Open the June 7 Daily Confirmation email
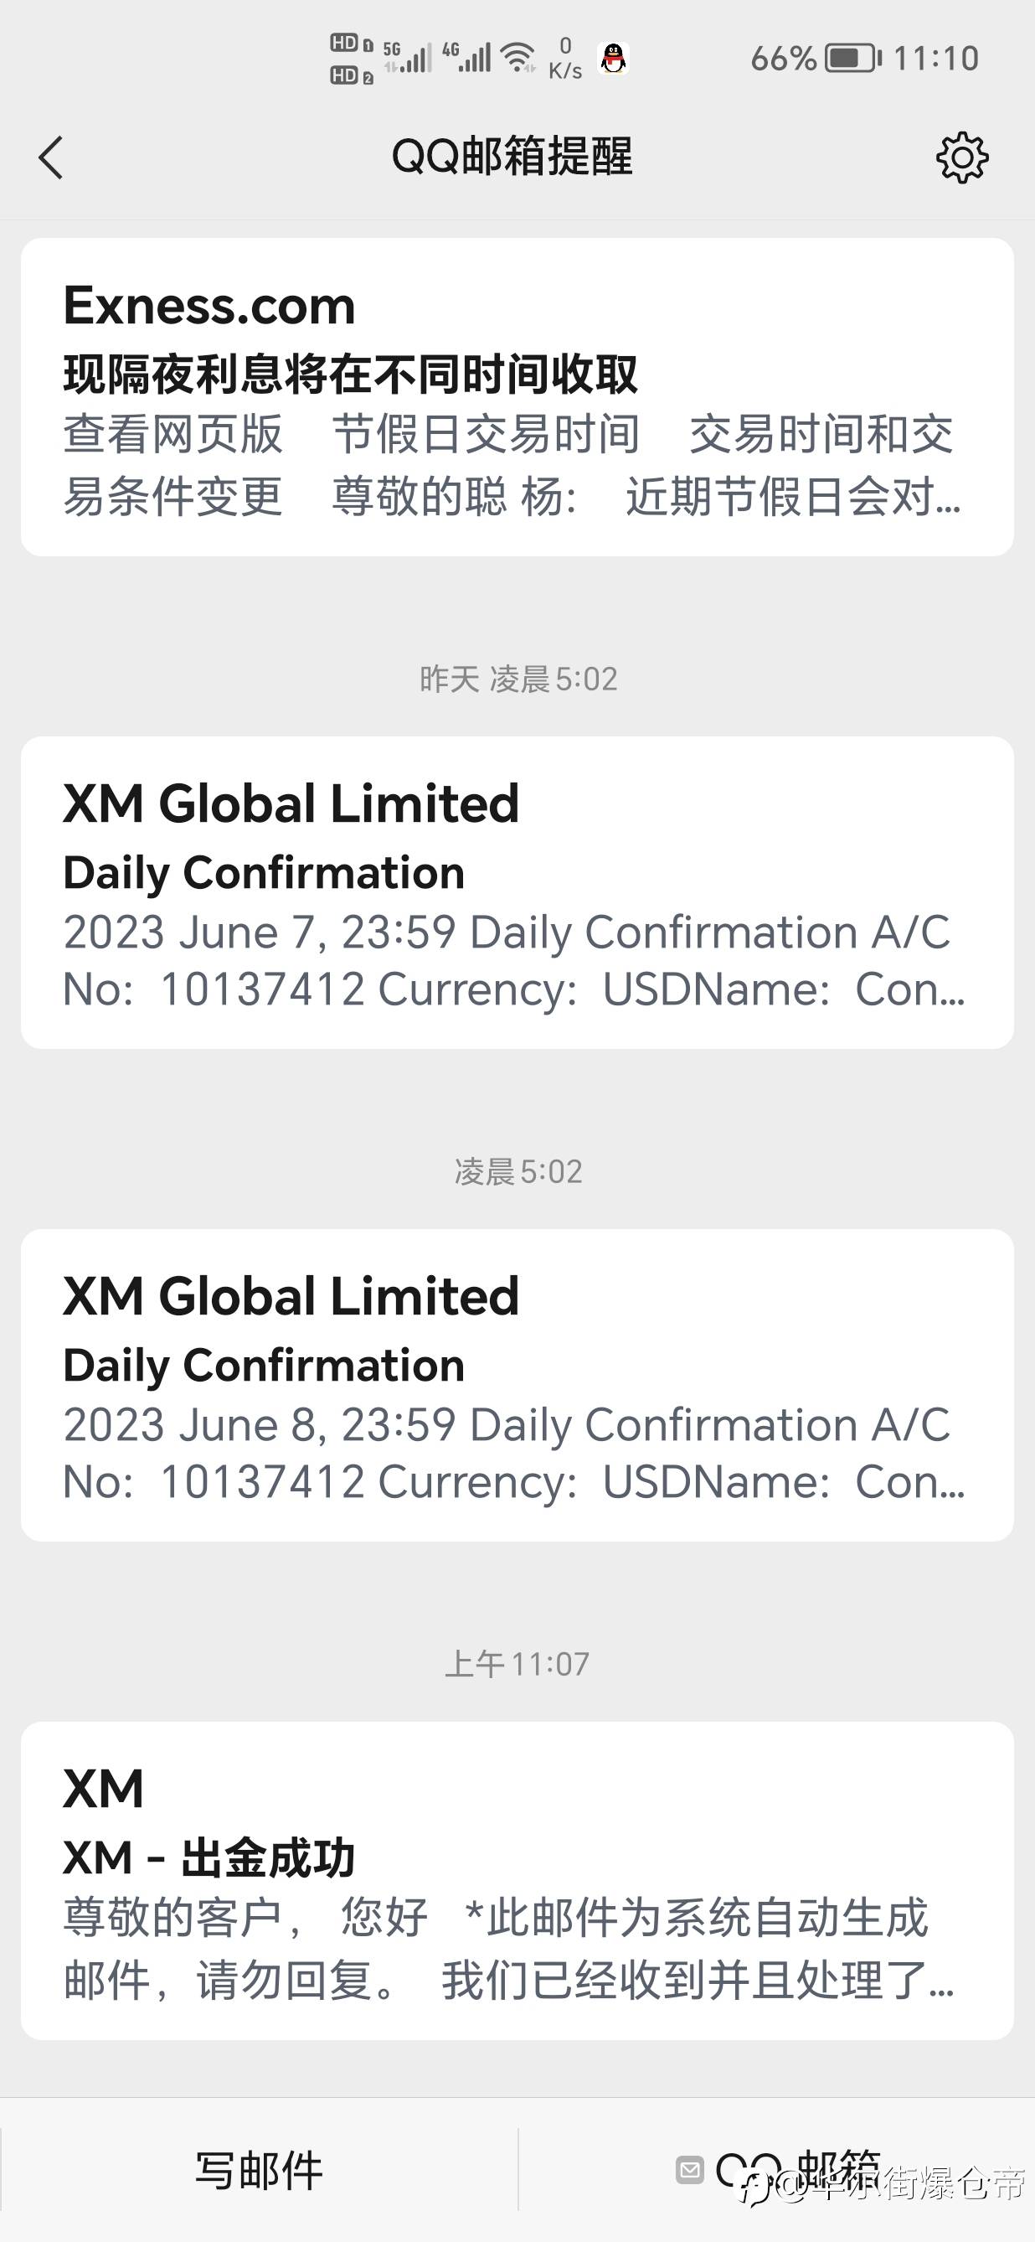The width and height of the screenshot is (1035, 2242). [x=517, y=892]
